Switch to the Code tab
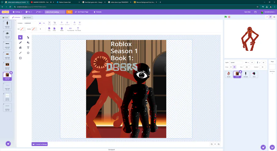This screenshot has width=277, height=151. [5, 17]
